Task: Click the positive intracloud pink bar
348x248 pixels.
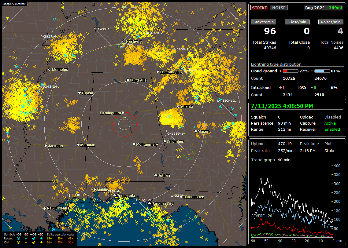Action: click(x=291, y=88)
